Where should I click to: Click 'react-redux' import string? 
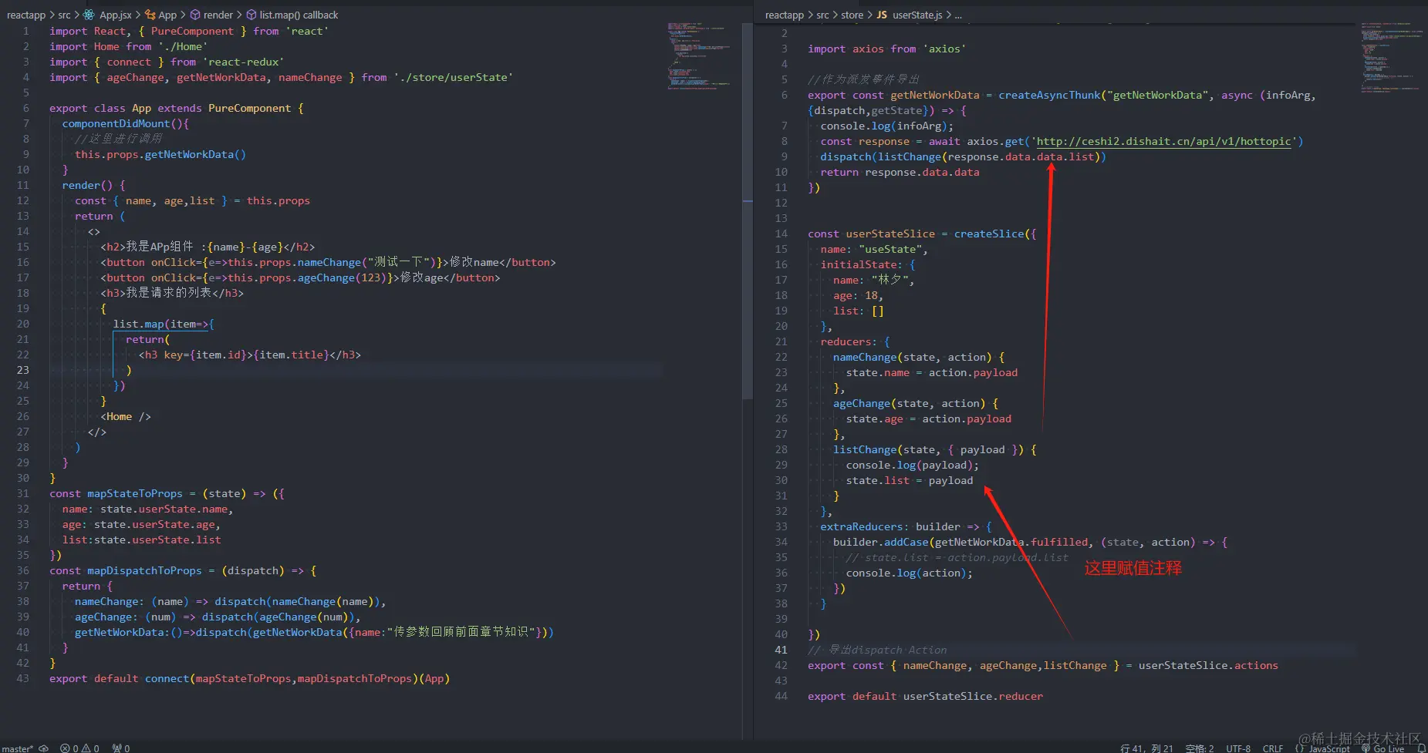point(243,62)
